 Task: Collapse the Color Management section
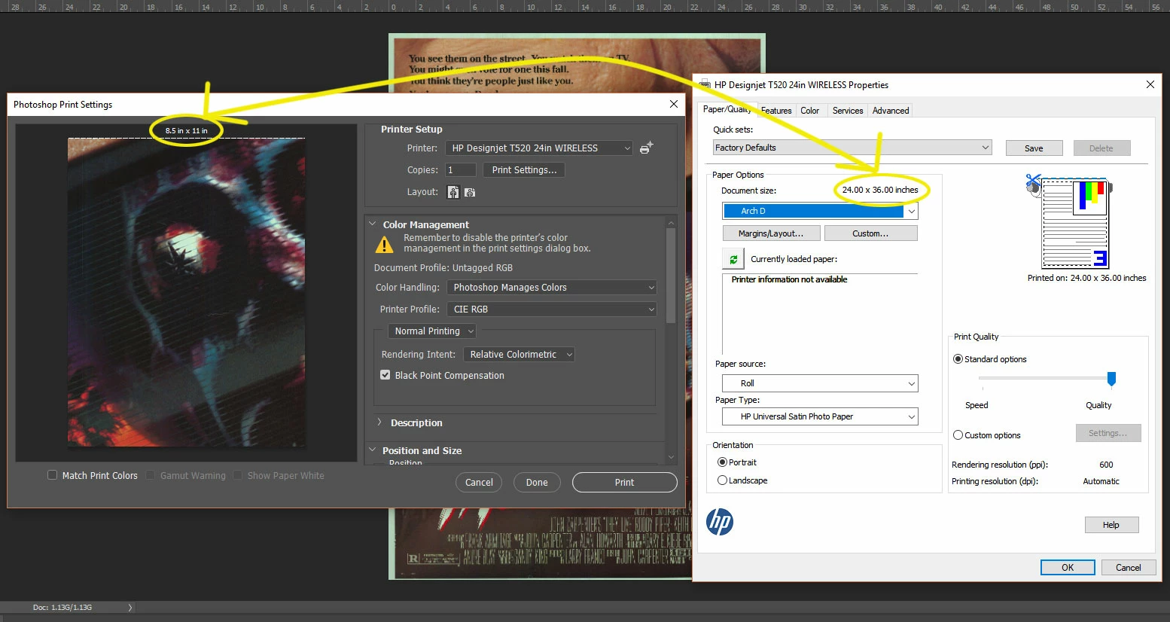[372, 224]
